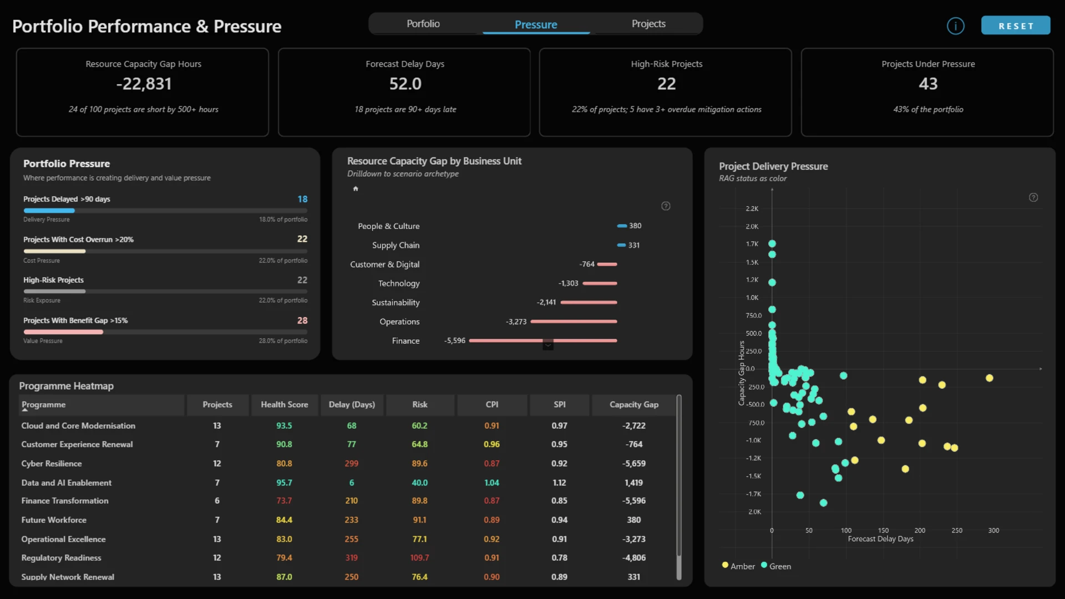Viewport: 1065px width, 599px height.
Task: Expand the chevron below the Finance bar
Action: click(548, 345)
